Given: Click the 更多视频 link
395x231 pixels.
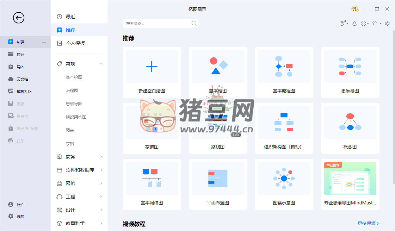Looking at the screenshot, I should click(368, 223).
